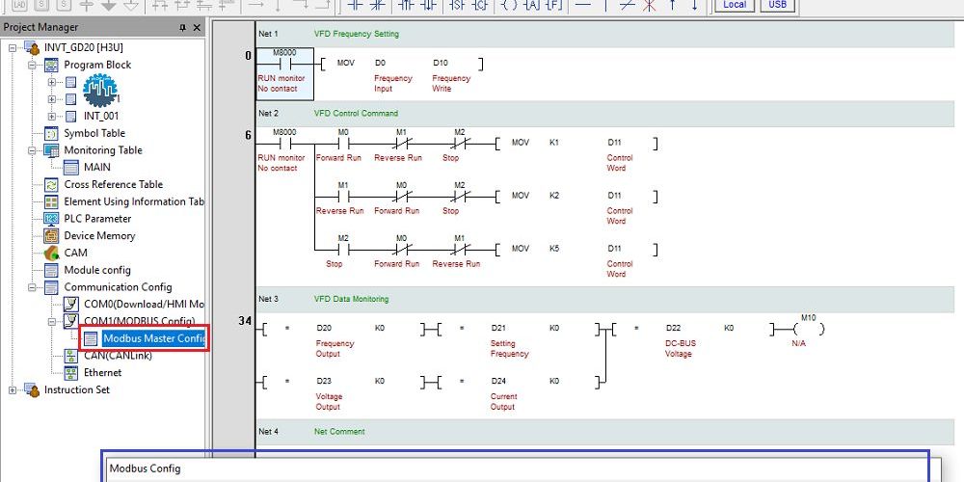
Task: Collapse the COM1(MODBUS Config) node
Action: [52, 321]
